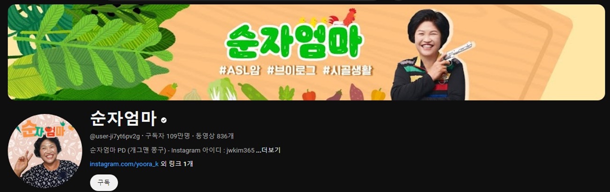Click the verified checkmark badge beside 순자엄마
Viewport: 610px width, 192px height.
pos(164,120)
